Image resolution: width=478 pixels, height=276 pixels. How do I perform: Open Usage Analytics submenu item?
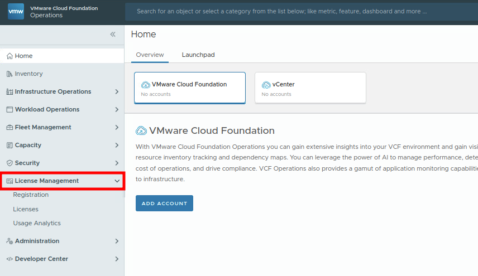(x=37, y=224)
